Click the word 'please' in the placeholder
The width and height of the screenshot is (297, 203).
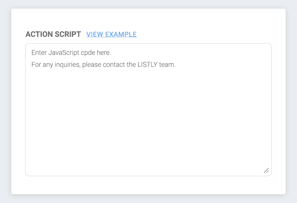[x=92, y=65]
